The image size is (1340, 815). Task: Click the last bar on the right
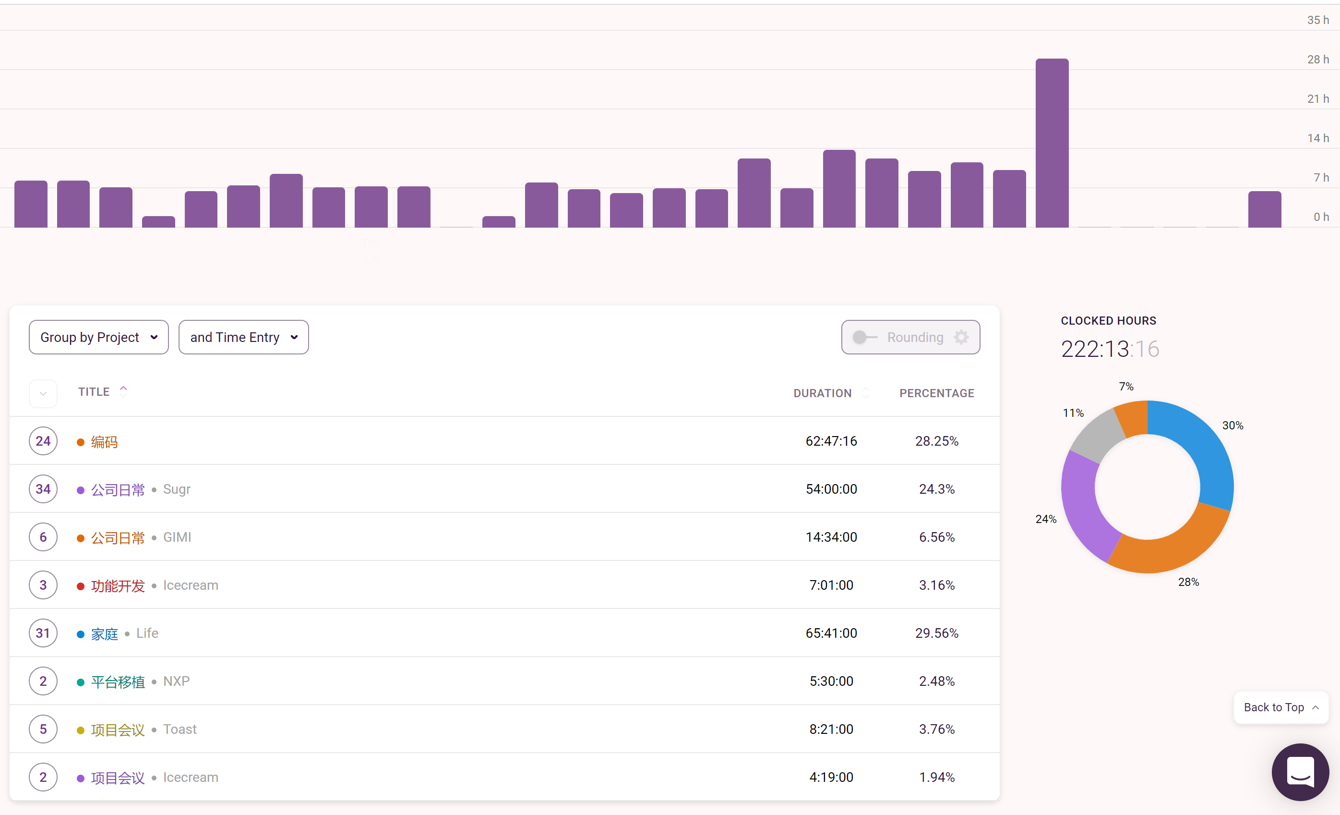tap(1264, 209)
